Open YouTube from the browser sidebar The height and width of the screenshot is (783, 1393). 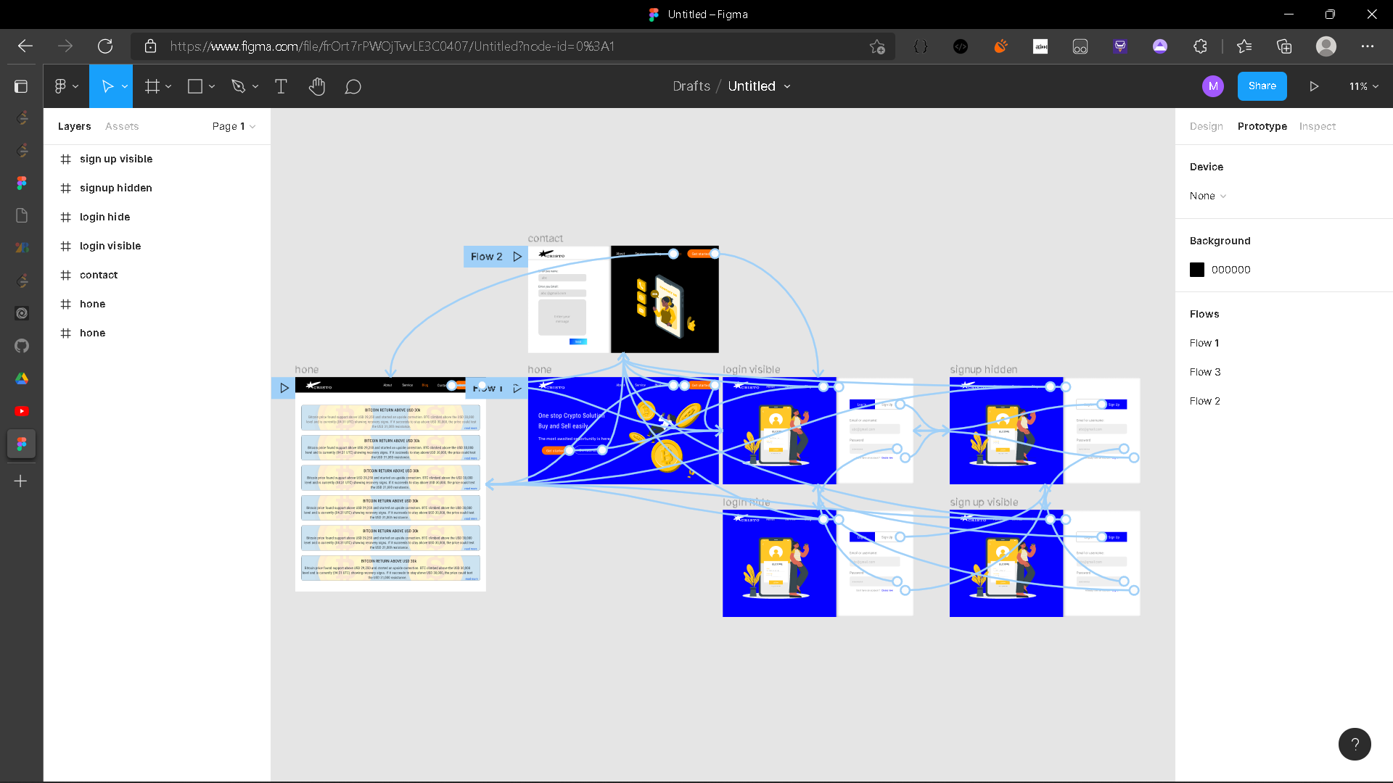[x=22, y=411]
